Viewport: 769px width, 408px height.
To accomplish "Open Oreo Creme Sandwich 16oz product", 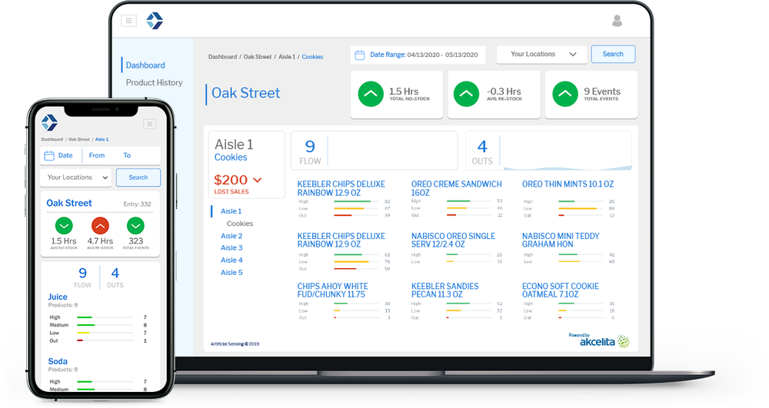I will click(x=457, y=188).
